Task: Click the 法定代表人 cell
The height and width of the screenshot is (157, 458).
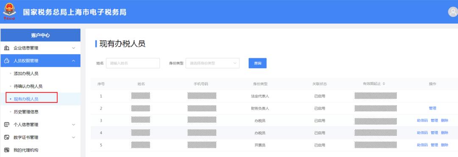Action: (260, 96)
